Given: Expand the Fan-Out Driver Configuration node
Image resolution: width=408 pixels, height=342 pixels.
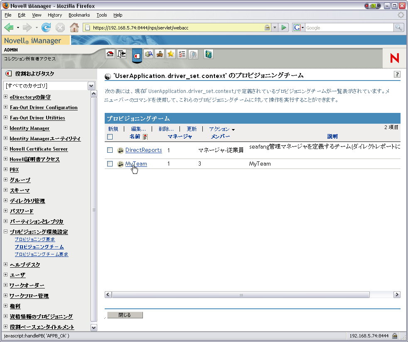Looking at the screenshot, I should pyautogui.click(x=6, y=107).
